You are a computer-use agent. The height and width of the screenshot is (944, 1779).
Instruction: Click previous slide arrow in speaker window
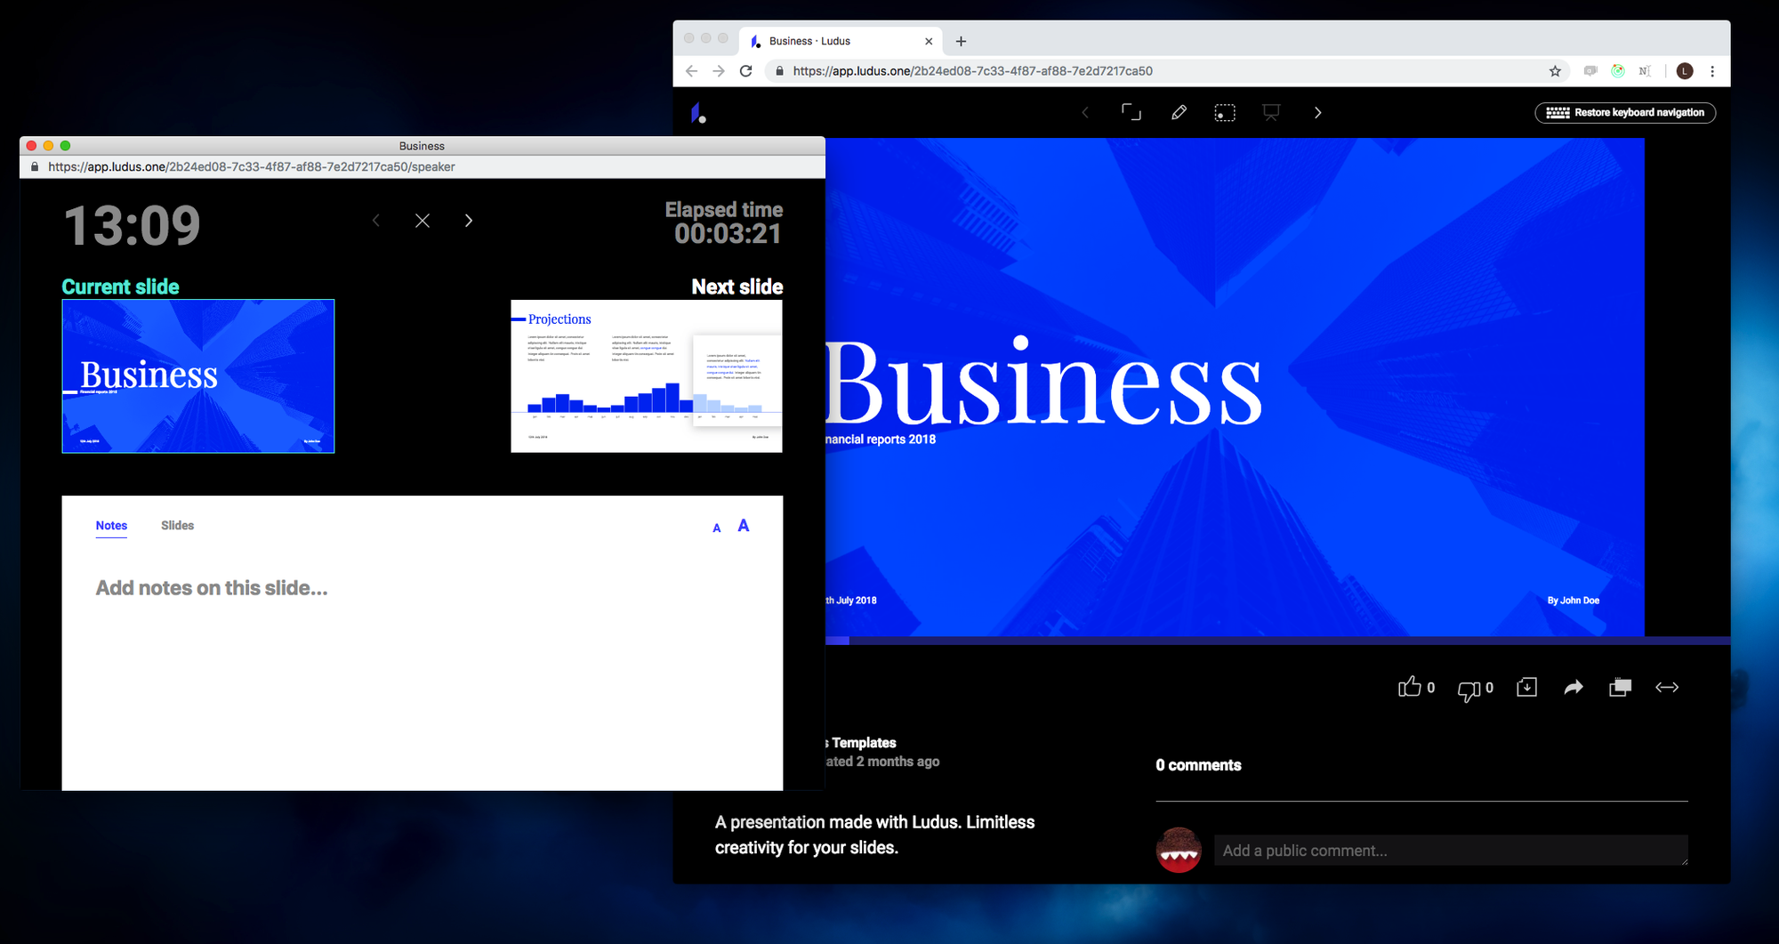point(376,221)
